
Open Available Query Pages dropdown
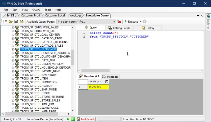tap(114, 22)
